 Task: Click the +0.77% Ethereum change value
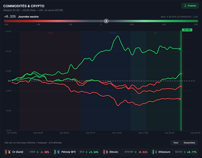(191, 152)
